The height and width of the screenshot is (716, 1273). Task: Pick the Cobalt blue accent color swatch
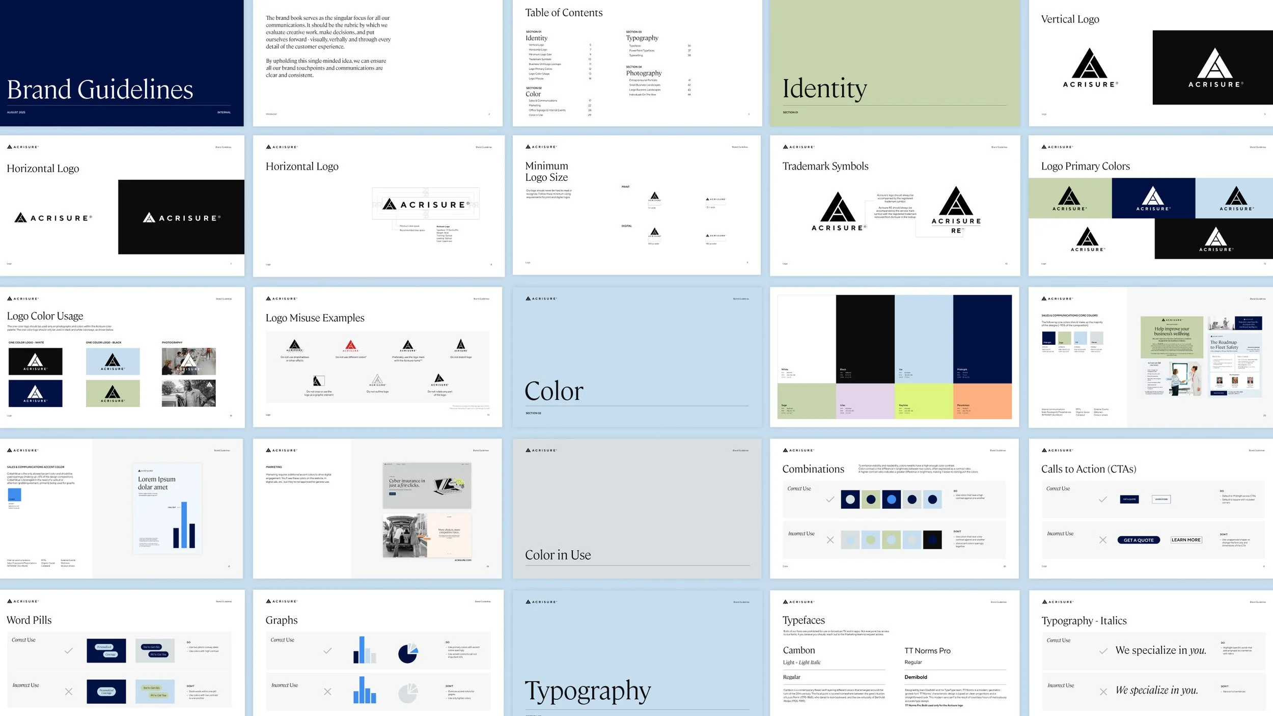(14, 495)
